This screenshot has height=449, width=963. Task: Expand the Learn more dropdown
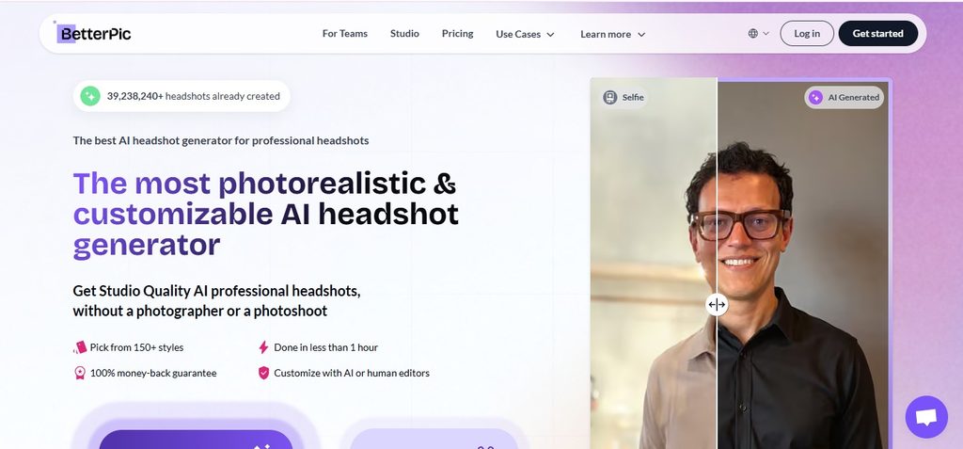[613, 35]
